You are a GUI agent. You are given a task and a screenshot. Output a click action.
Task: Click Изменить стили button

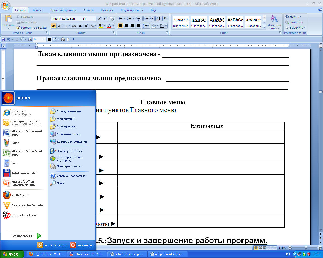point(274,22)
